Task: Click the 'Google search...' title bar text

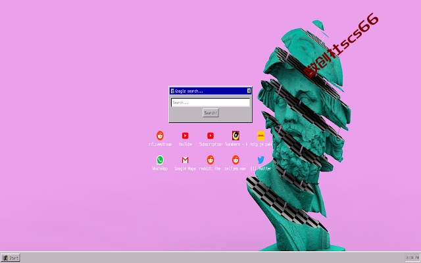Action: coord(189,91)
